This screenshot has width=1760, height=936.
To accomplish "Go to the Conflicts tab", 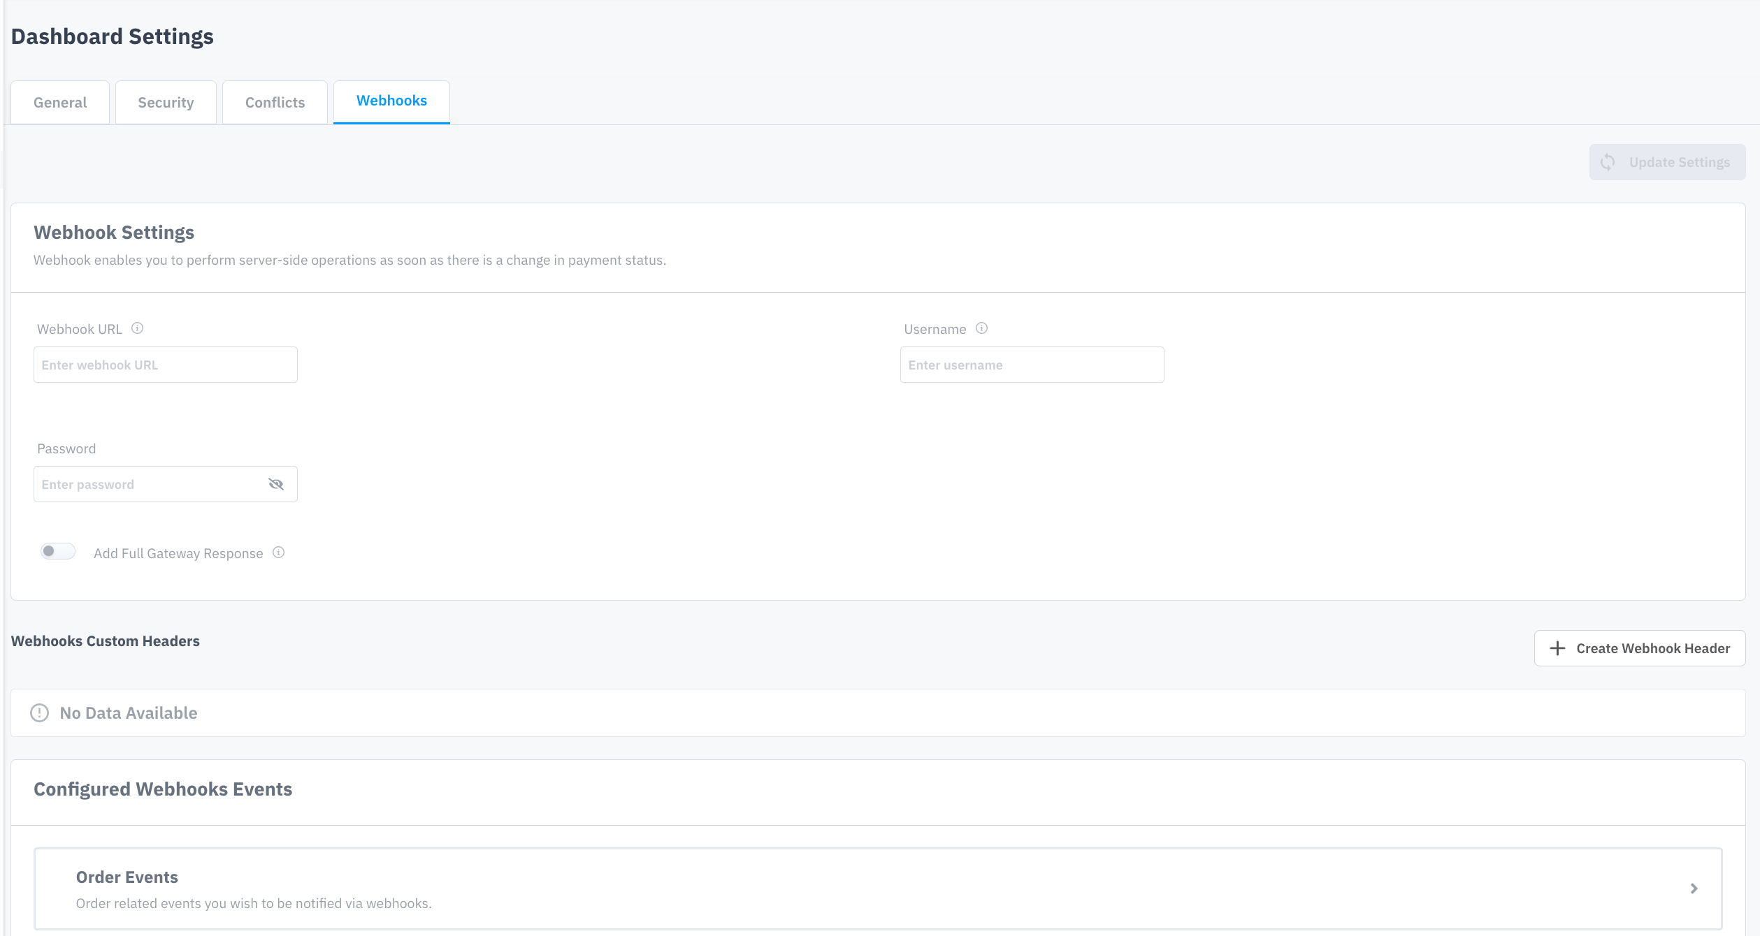I will tap(275, 103).
